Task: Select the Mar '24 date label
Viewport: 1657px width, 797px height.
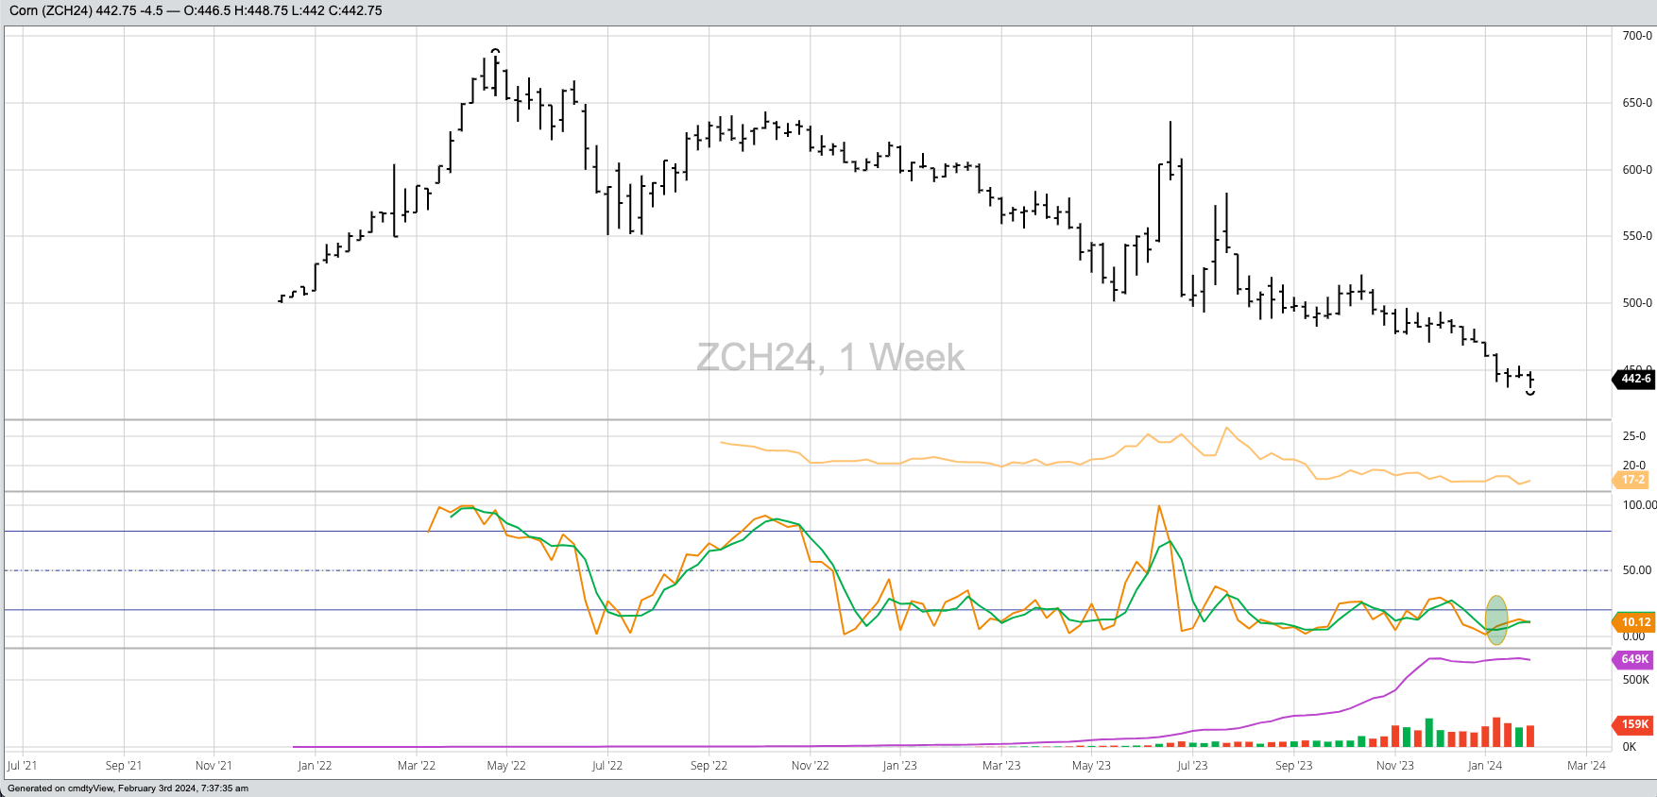Action: 1586,765
